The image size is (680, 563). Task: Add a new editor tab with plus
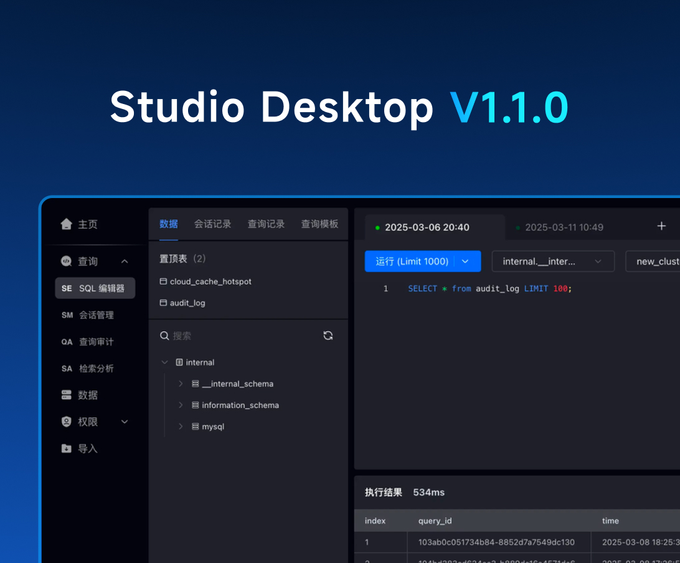pyautogui.click(x=661, y=226)
